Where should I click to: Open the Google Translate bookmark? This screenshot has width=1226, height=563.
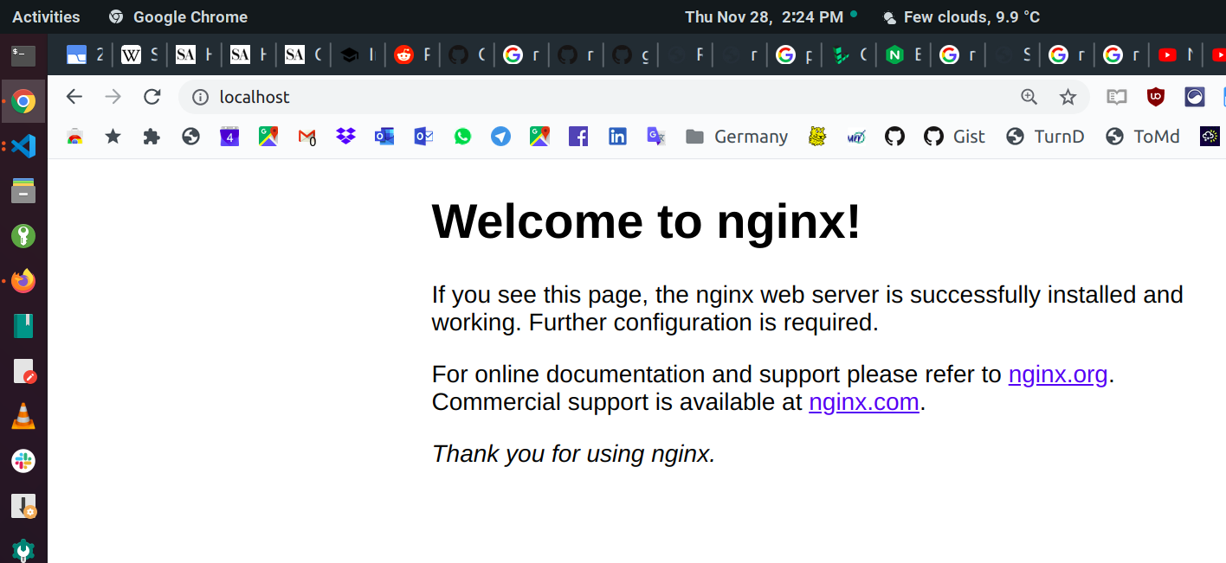pyautogui.click(x=656, y=137)
